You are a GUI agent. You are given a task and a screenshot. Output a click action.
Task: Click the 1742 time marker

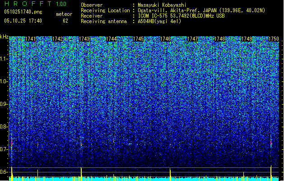[57, 39]
